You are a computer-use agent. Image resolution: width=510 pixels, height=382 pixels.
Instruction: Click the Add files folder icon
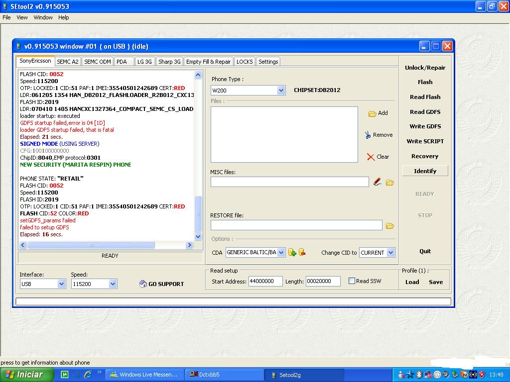click(x=372, y=113)
